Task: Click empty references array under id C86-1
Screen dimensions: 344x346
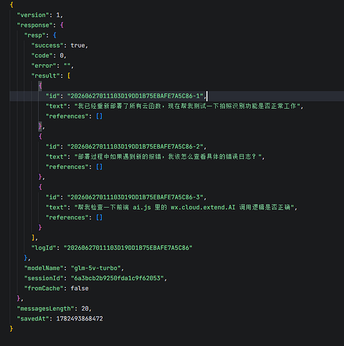Action: coord(99,116)
